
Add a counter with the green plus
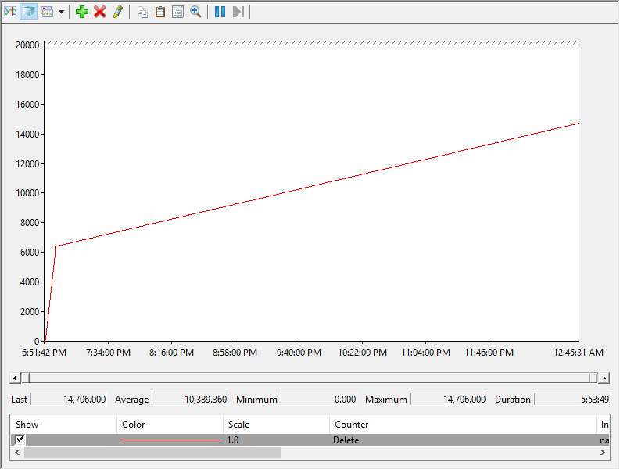tap(81, 12)
